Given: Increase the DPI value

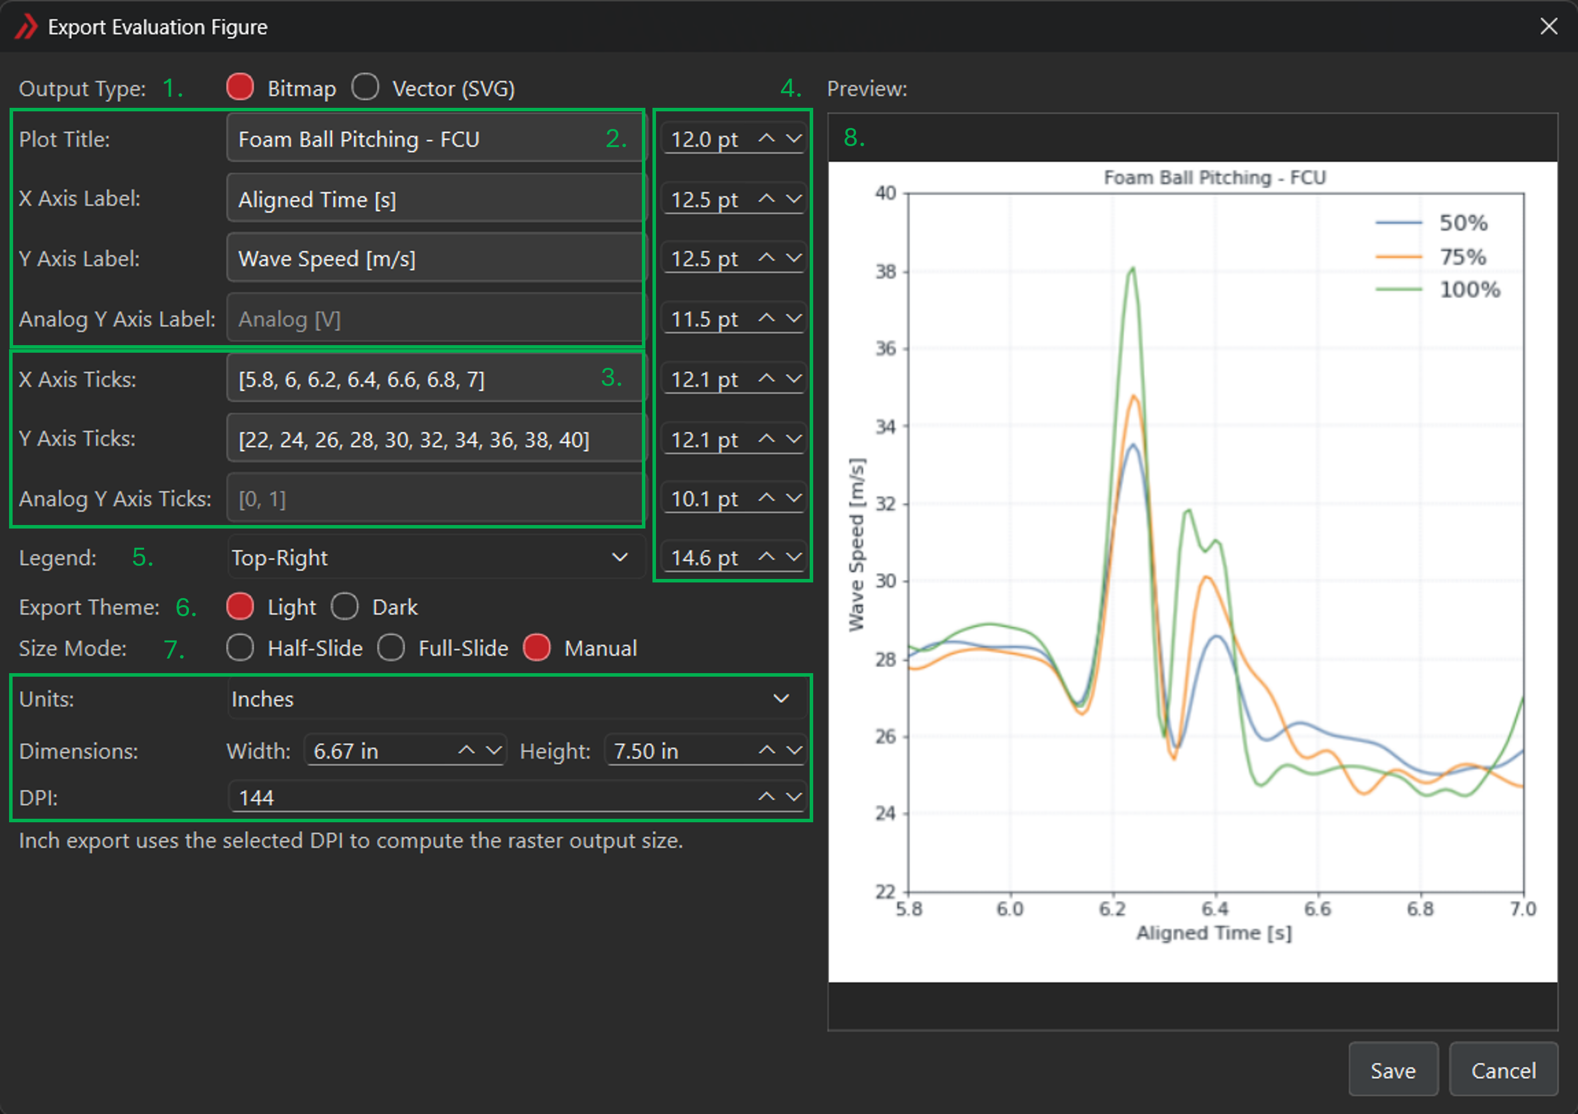Looking at the screenshot, I should [x=766, y=797].
